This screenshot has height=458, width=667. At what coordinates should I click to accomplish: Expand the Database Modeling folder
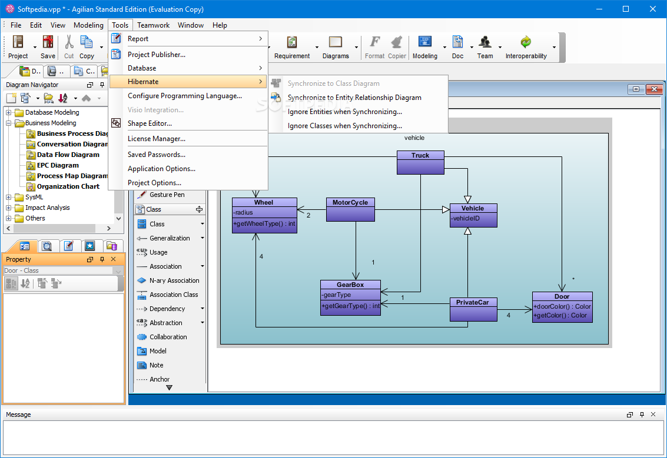8,112
